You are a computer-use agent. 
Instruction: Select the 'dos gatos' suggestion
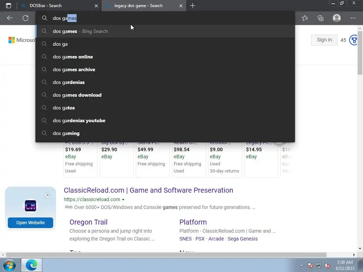click(165, 108)
